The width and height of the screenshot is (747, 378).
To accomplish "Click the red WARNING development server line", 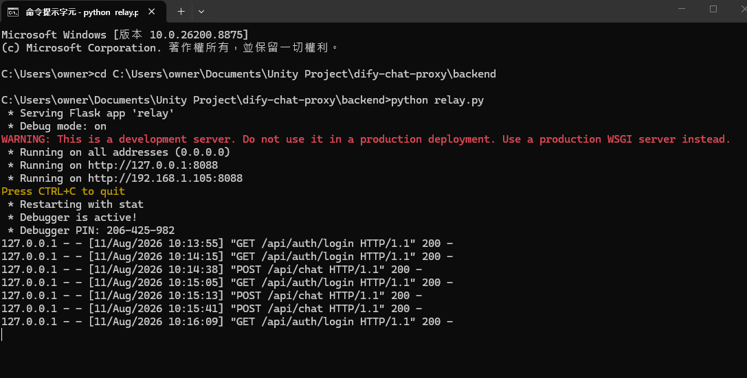I will click(366, 139).
